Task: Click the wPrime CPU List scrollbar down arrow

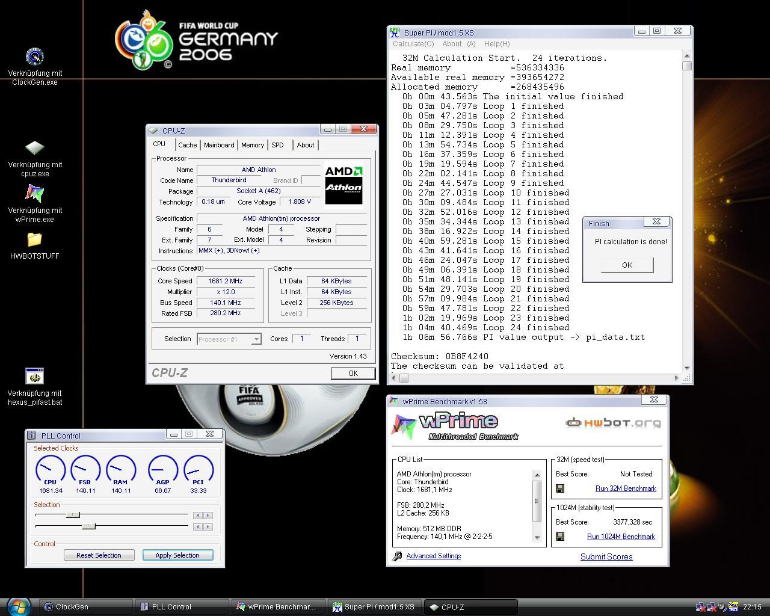Action: [537, 538]
